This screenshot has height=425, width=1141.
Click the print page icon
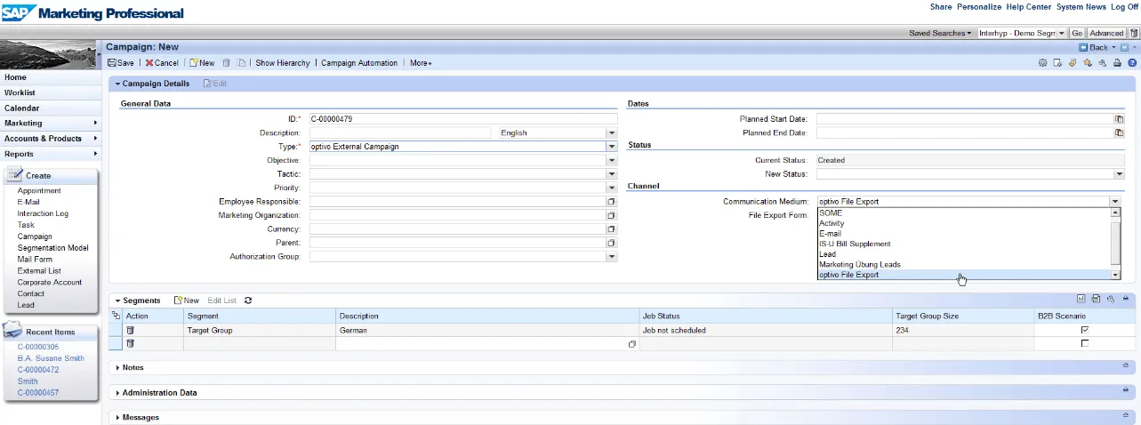point(1116,63)
